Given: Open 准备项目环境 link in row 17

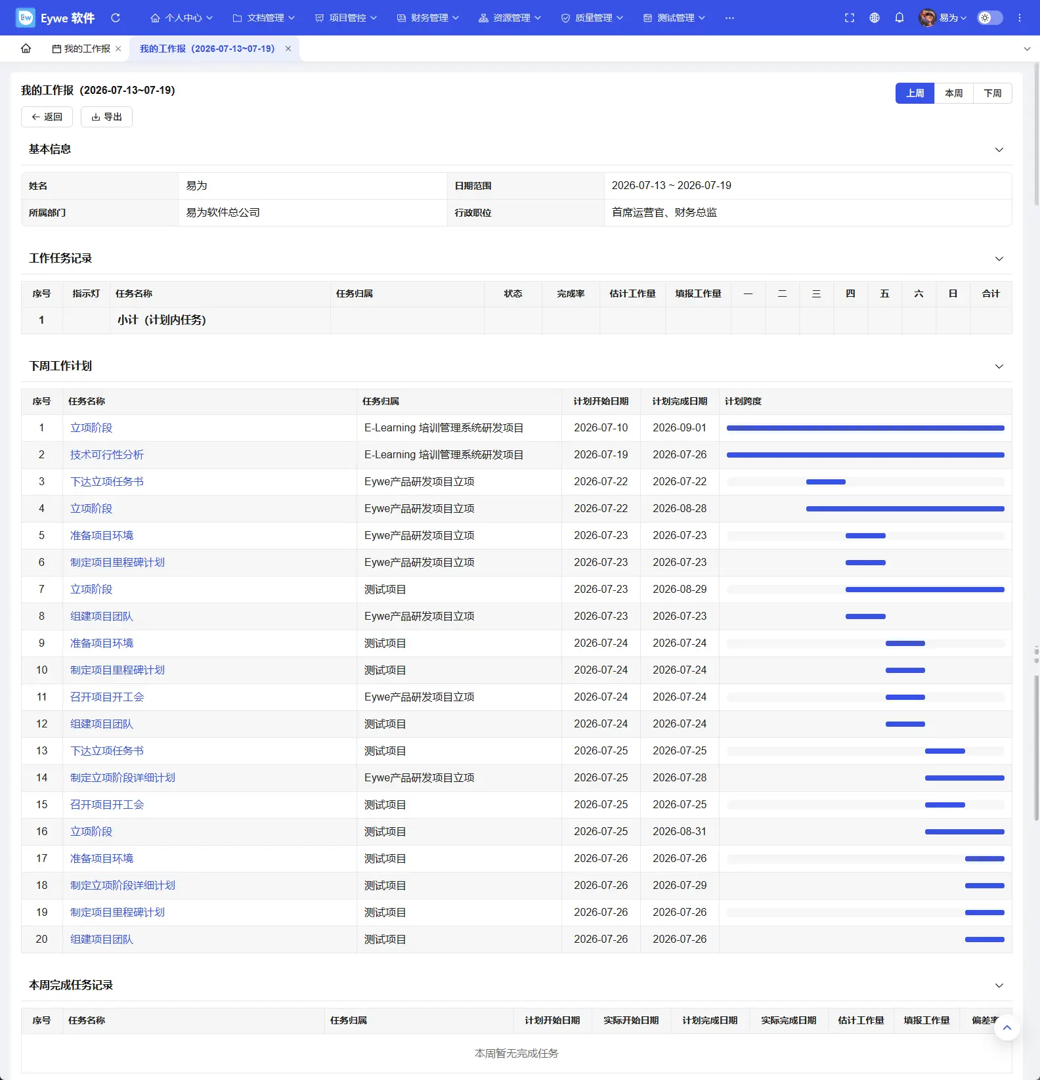Looking at the screenshot, I should coord(102,858).
